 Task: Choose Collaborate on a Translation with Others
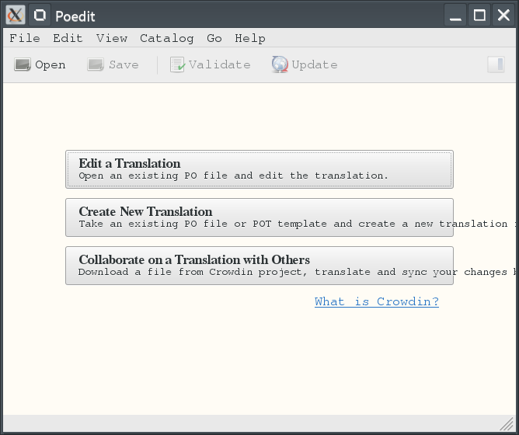(259, 266)
